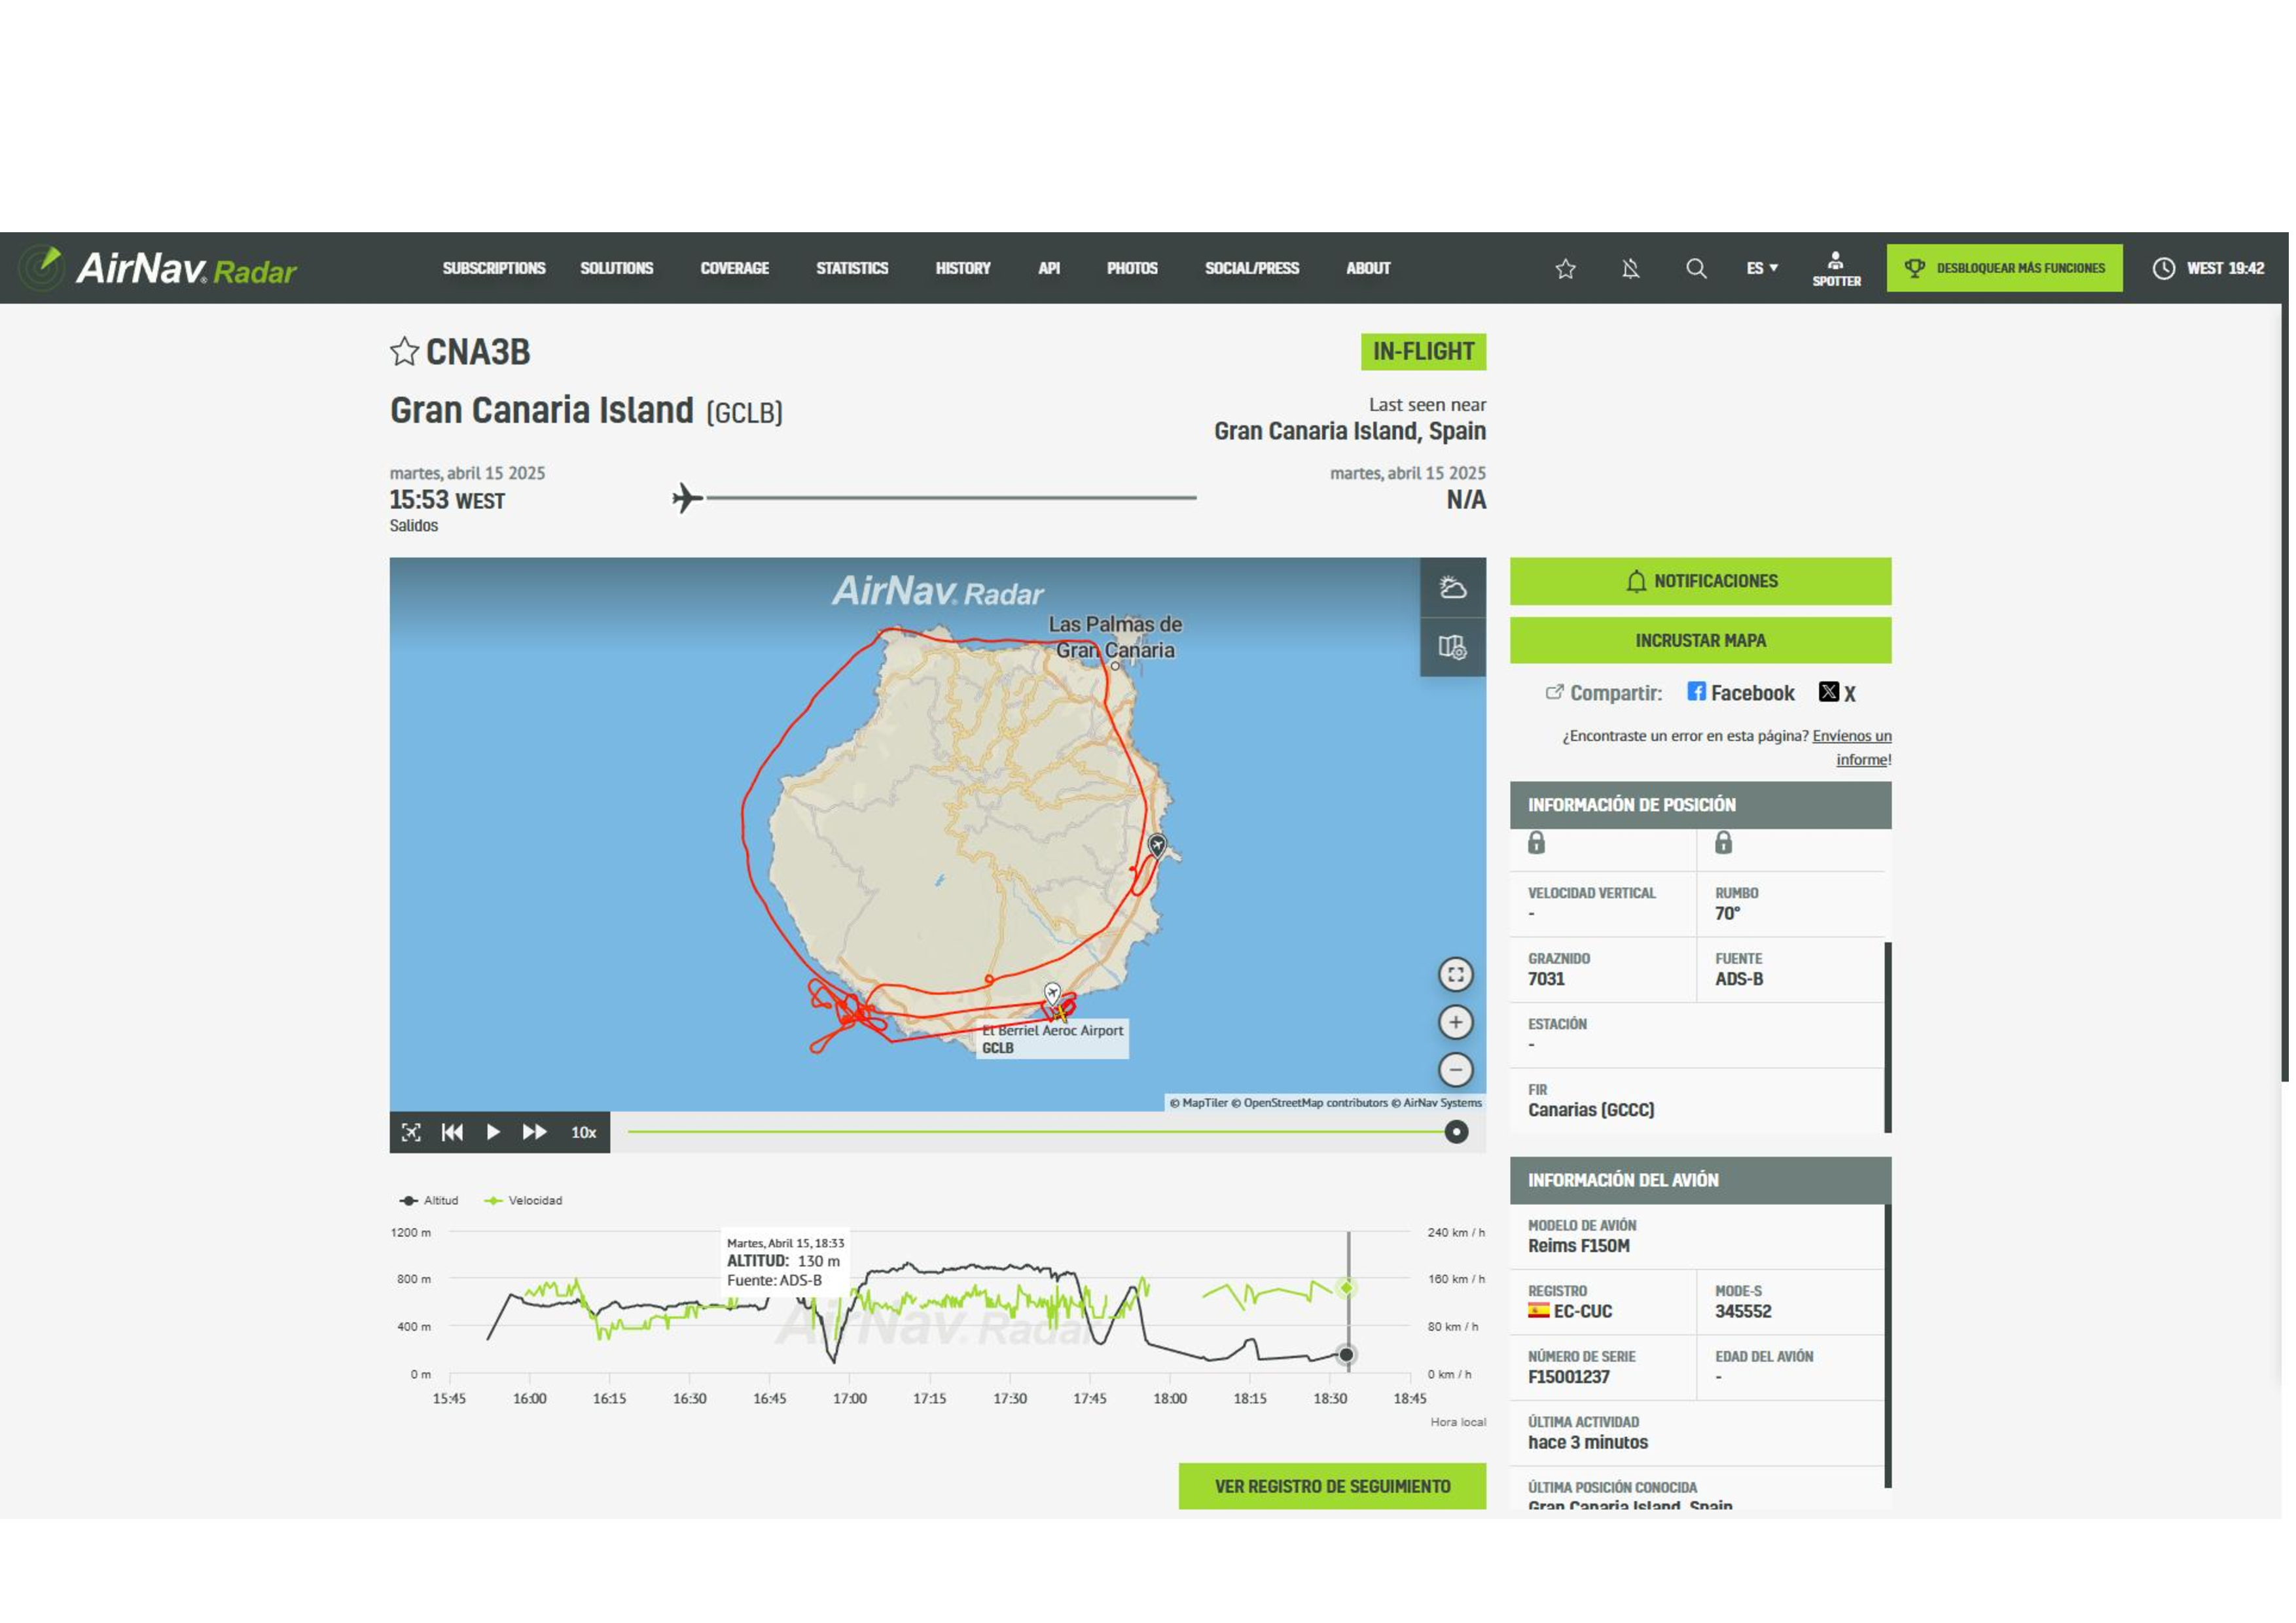Viewport: 2296px width, 1623px height.
Task: Click the Incrustar mapa button
Action: (1701, 640)
